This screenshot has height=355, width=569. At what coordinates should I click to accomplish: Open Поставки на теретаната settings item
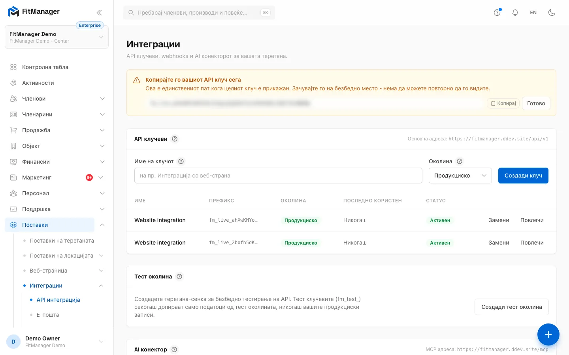tap(62, 241)
